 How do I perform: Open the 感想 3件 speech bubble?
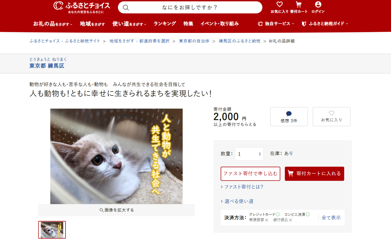pyautogui.click(x=289, y=117)
